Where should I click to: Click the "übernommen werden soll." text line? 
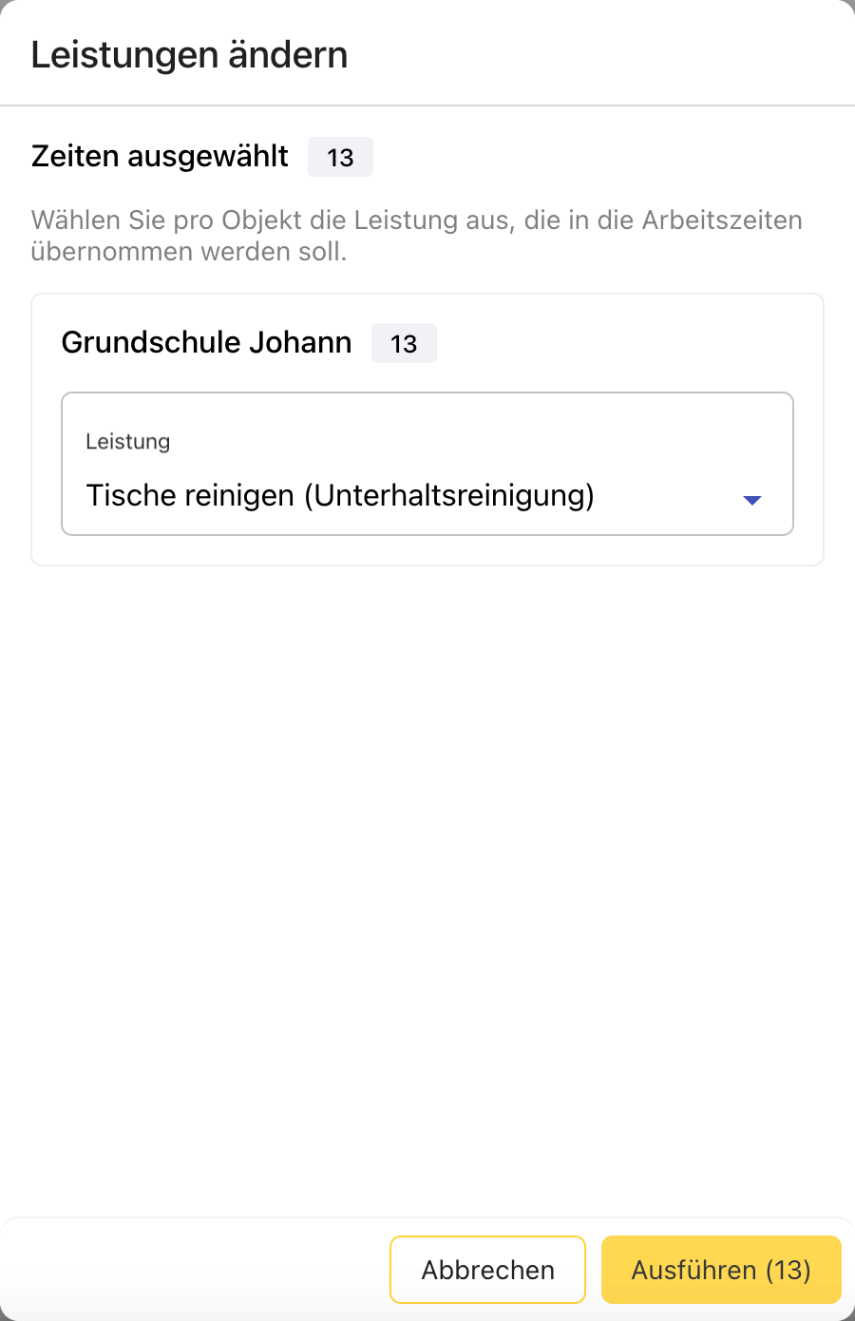coord(188,252)
